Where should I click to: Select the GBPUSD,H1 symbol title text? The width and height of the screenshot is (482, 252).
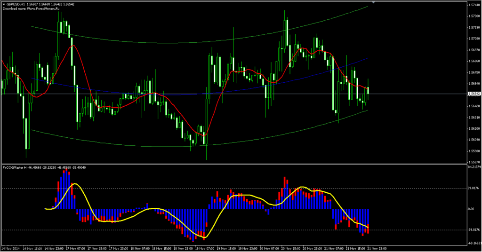(16, 4)
